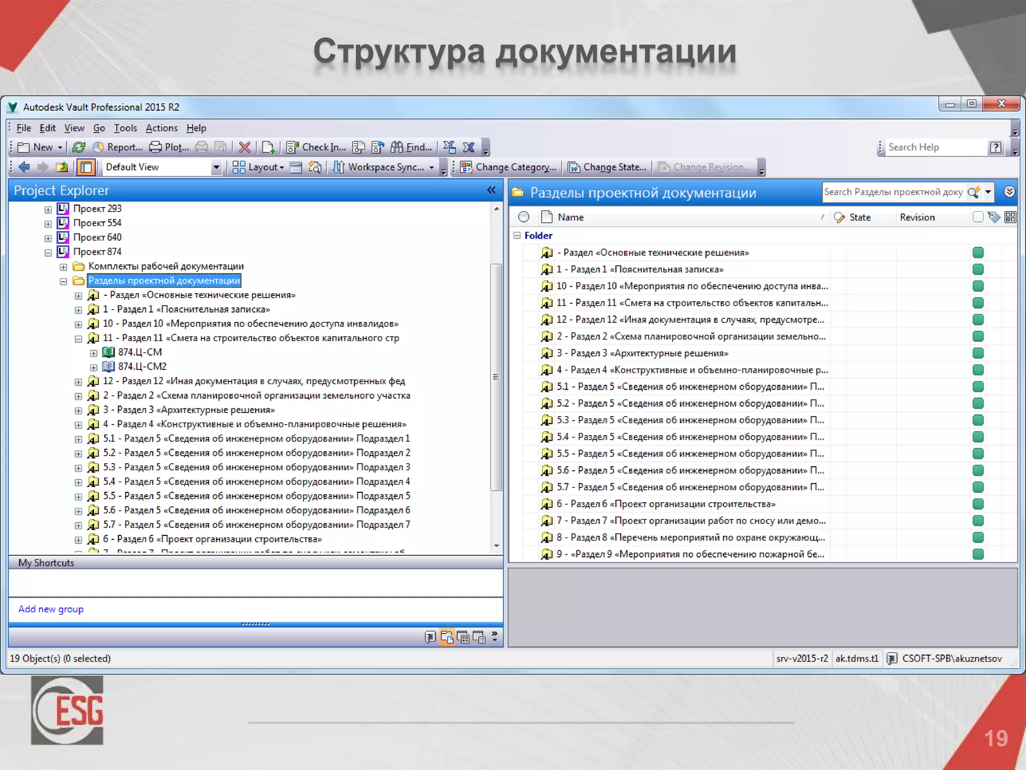Click the circle column header selector
The width and height of the screenshot is (1026, 770).
coord(524,217)
